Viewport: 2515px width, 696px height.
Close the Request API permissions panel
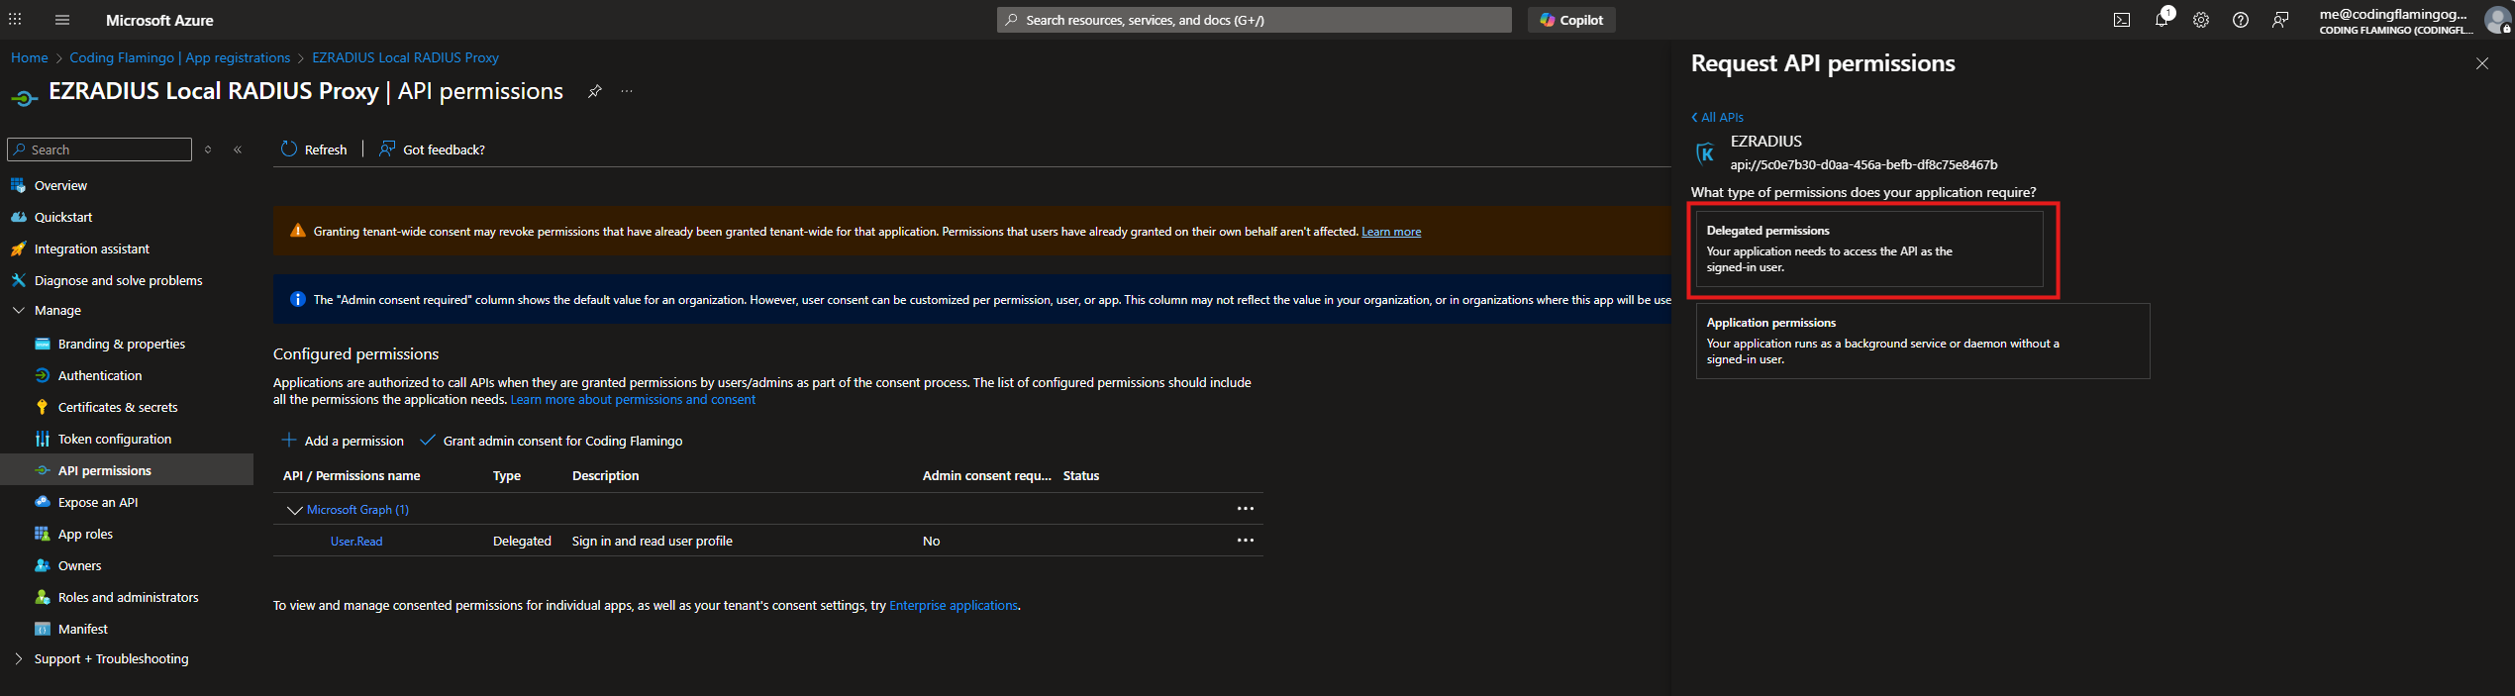coord(2481,63)
